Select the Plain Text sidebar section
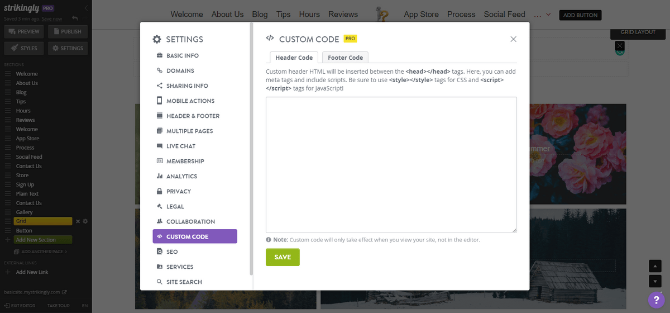The height and width of the screenshot is (313, 670). pyautogui.click(x=27, y=194)
